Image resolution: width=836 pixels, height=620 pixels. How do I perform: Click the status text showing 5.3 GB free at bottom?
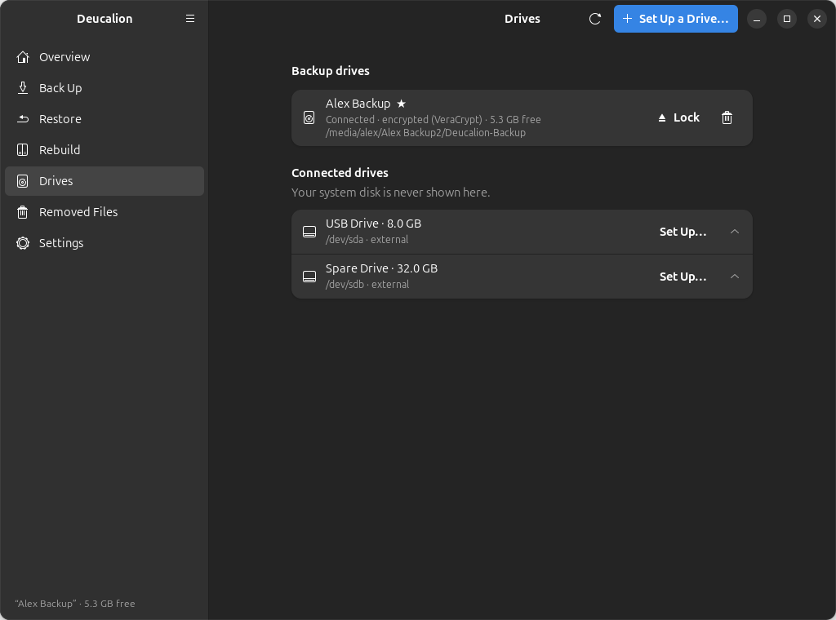point(74,604)
